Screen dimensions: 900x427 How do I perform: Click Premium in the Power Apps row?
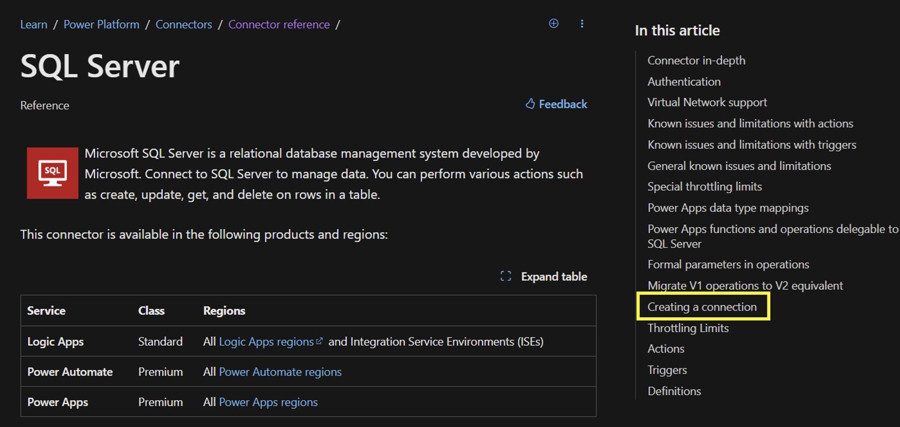coord(160,402)
